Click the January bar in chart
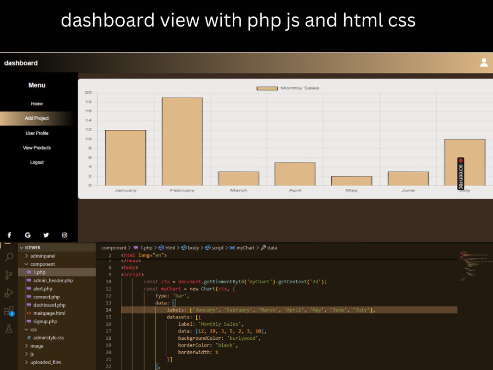Image resolution: width=493 pixels, height=370 pixels. (x=125, y=158)
